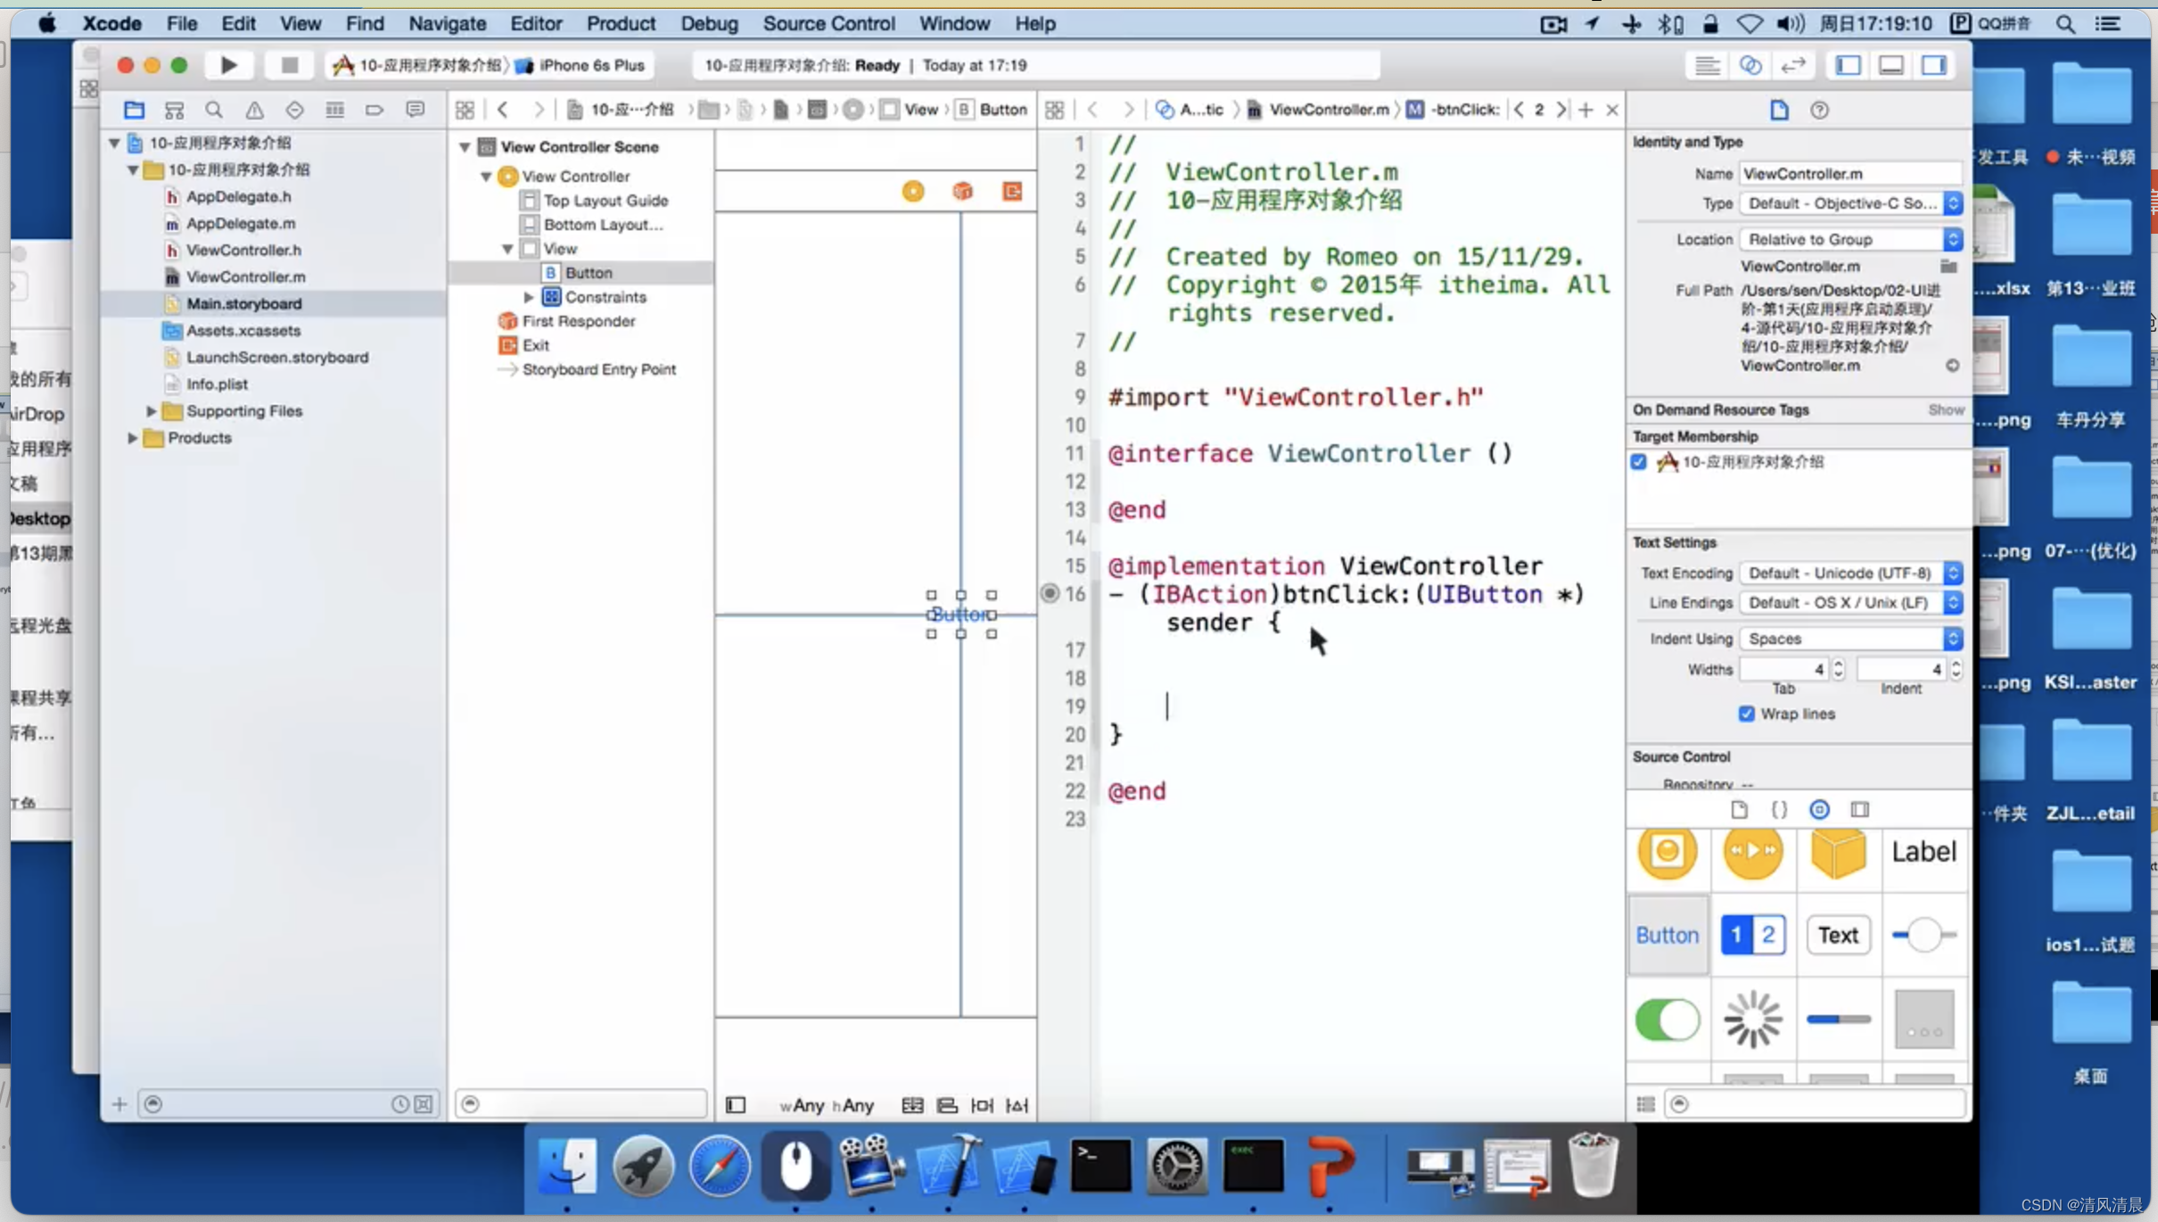
Task: Open the storyboard Stack button
Action: tap(912, 1105)
